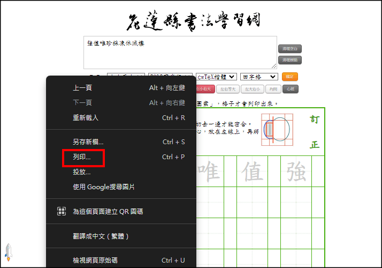Image resolution: width=382 pixels, height=268 pixels.
Task: Click the red 左小右大 button
Action: (205, 89)
